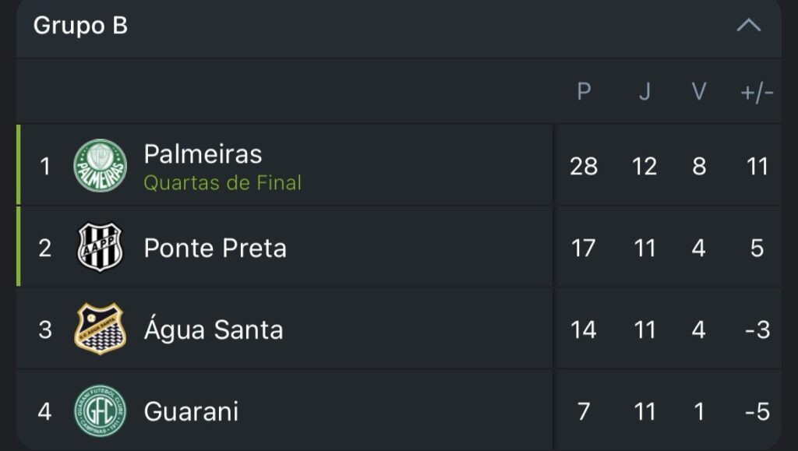
Task: Click Água Santa goal difference -3
Action: pos(757,329)
